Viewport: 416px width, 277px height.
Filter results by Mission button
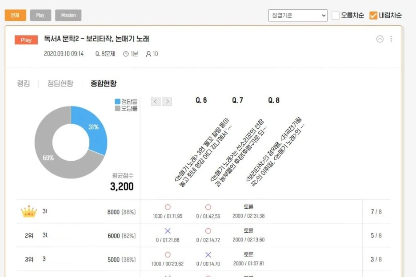[68, 15]
